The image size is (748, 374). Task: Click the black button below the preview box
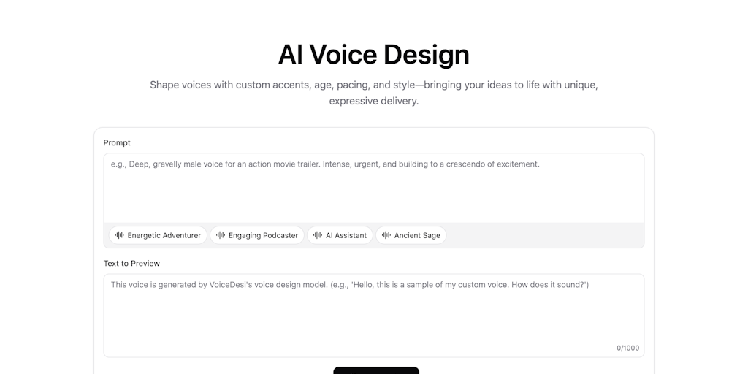click(376, 370)
